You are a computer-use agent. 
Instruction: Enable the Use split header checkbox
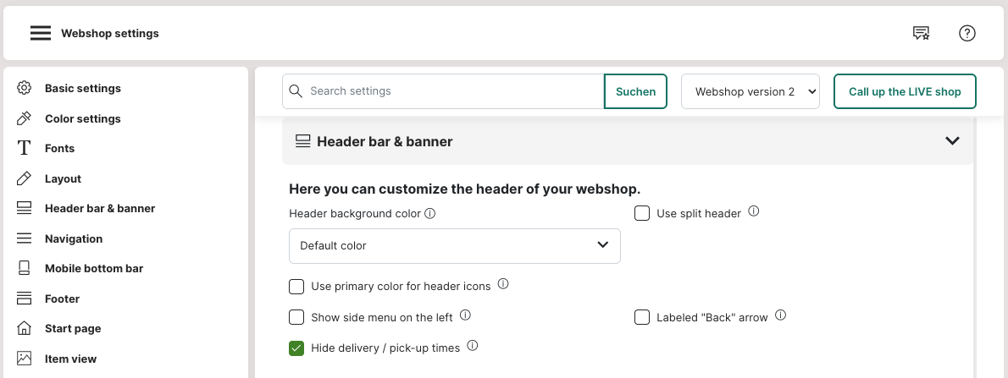642,213
